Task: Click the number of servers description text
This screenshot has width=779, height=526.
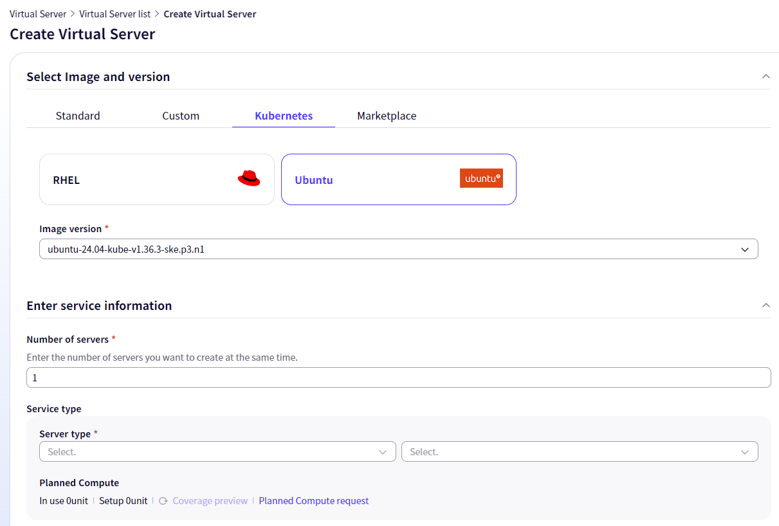Action: pyautogui.click(x=162, y=358)
